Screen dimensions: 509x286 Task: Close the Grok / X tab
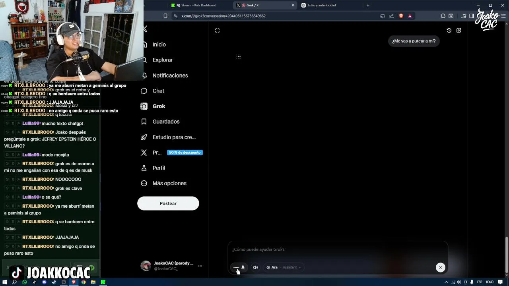(293, 5)
